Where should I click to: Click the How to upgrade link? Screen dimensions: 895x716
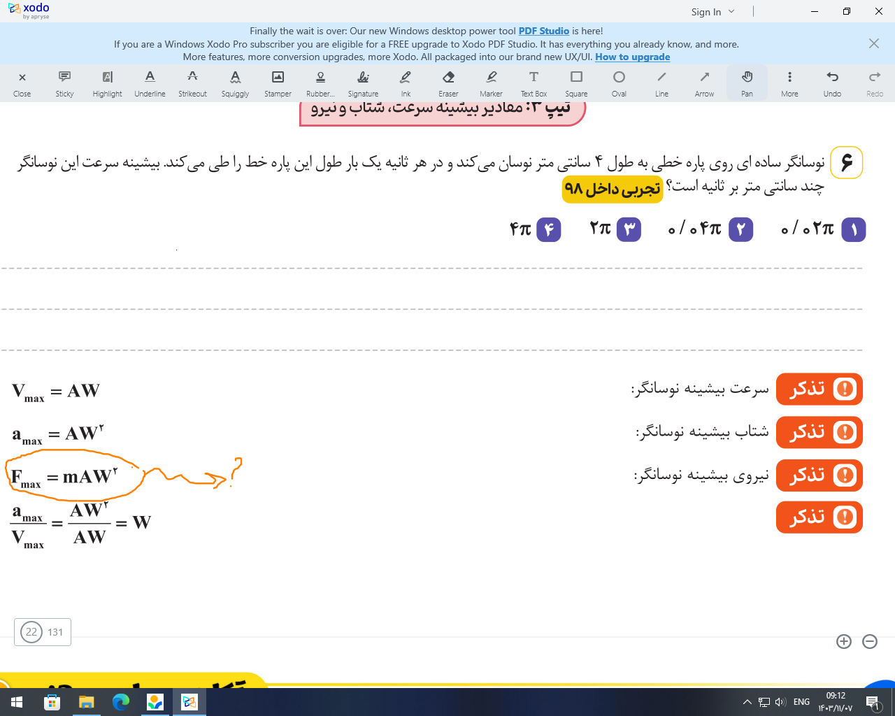click(632, 57)
